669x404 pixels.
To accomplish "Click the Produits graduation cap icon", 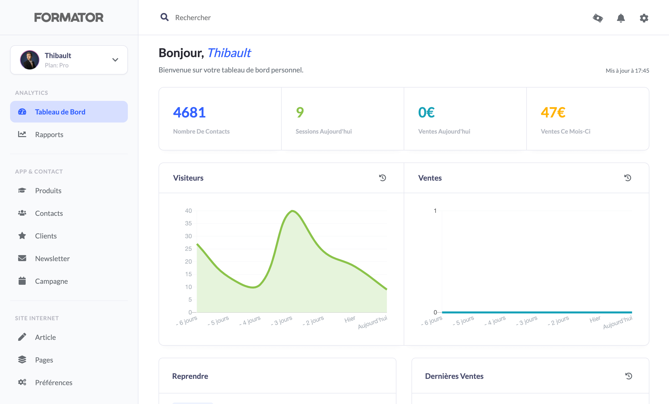I will click(22, 190).
